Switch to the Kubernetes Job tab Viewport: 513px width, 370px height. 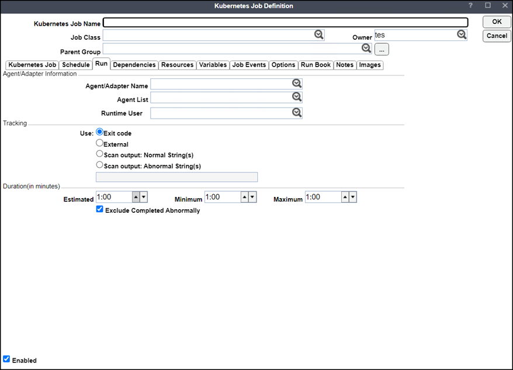32,65
